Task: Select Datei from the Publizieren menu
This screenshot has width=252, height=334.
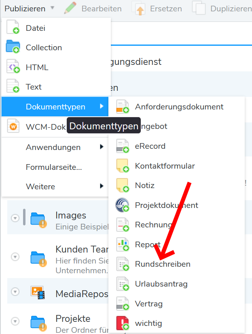Action: click(x=56, y=28)
